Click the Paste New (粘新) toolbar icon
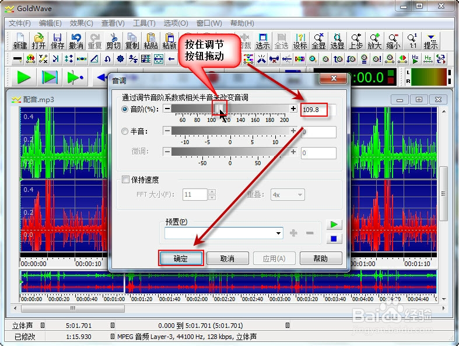This screenshot has height=346, width=459. (169, 41)
